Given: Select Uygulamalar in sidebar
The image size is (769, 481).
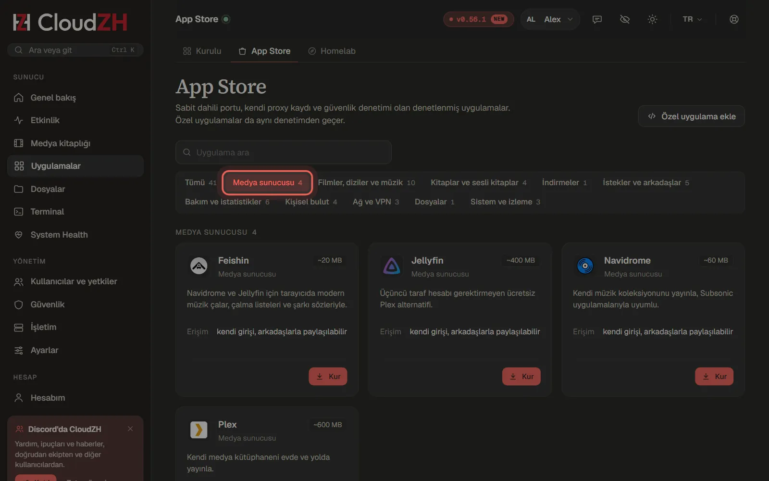Looking at the screenshot, I should [x=75, y=166].
